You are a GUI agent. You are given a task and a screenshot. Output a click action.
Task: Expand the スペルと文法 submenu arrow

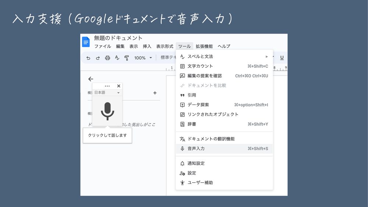[266, 57]
